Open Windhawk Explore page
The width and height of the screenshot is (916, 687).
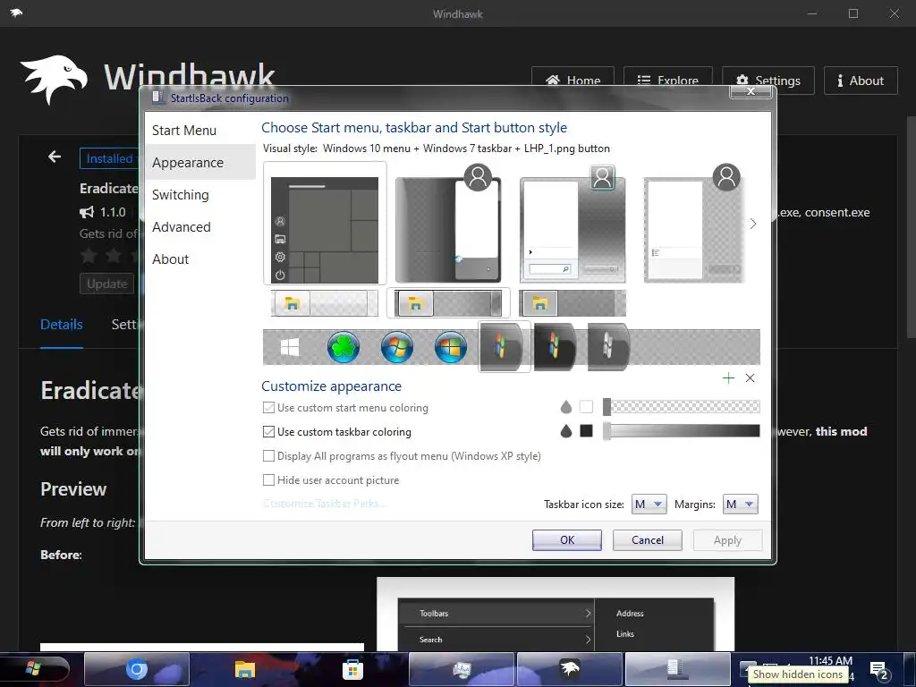pyautogui.click(x=667, y=80)
